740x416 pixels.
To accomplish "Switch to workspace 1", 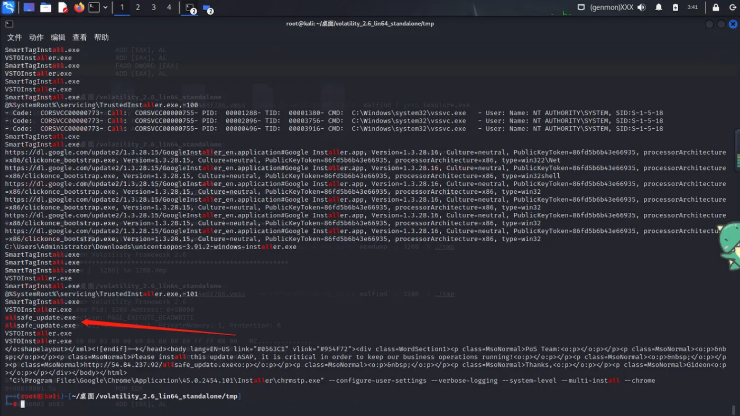I will pos(122,7).
